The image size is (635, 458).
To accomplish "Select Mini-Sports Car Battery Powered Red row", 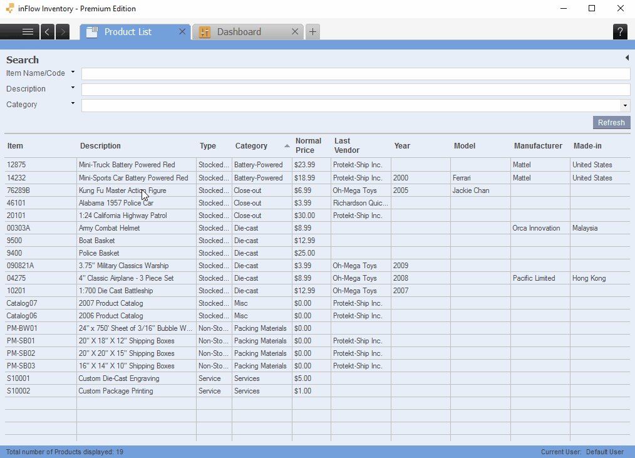I will coord(317,178).
